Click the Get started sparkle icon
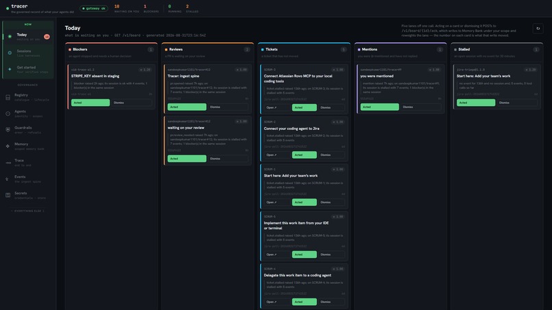 pyautogui.click(x=10, y=69)
